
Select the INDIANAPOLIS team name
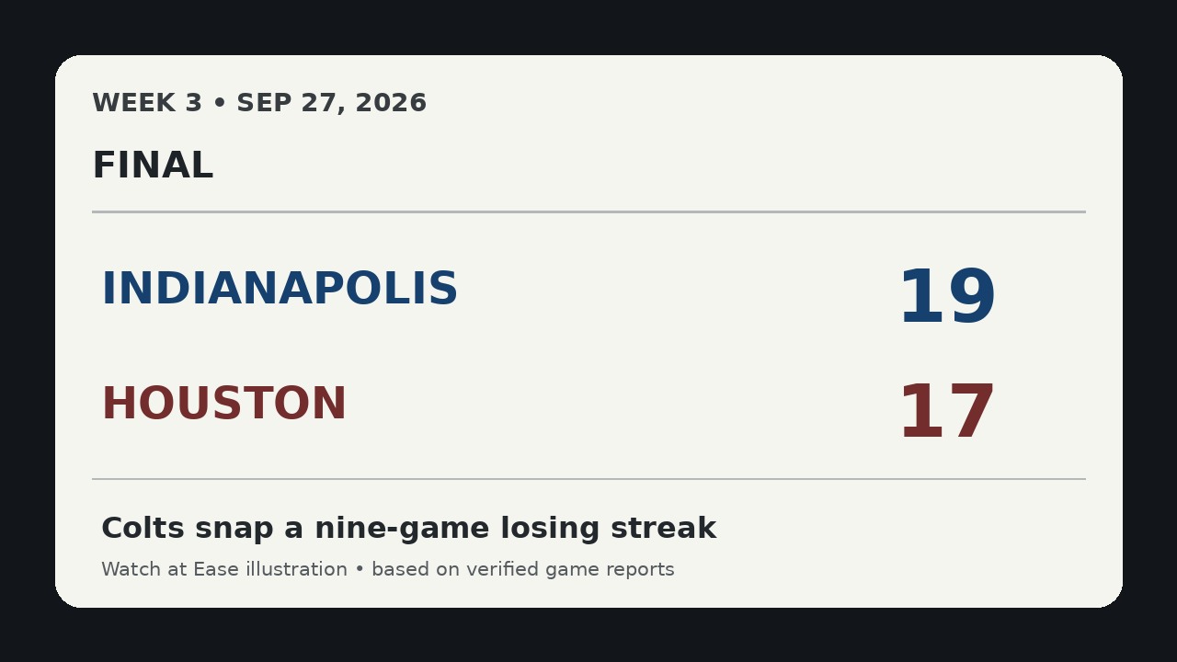click(280, 290)
